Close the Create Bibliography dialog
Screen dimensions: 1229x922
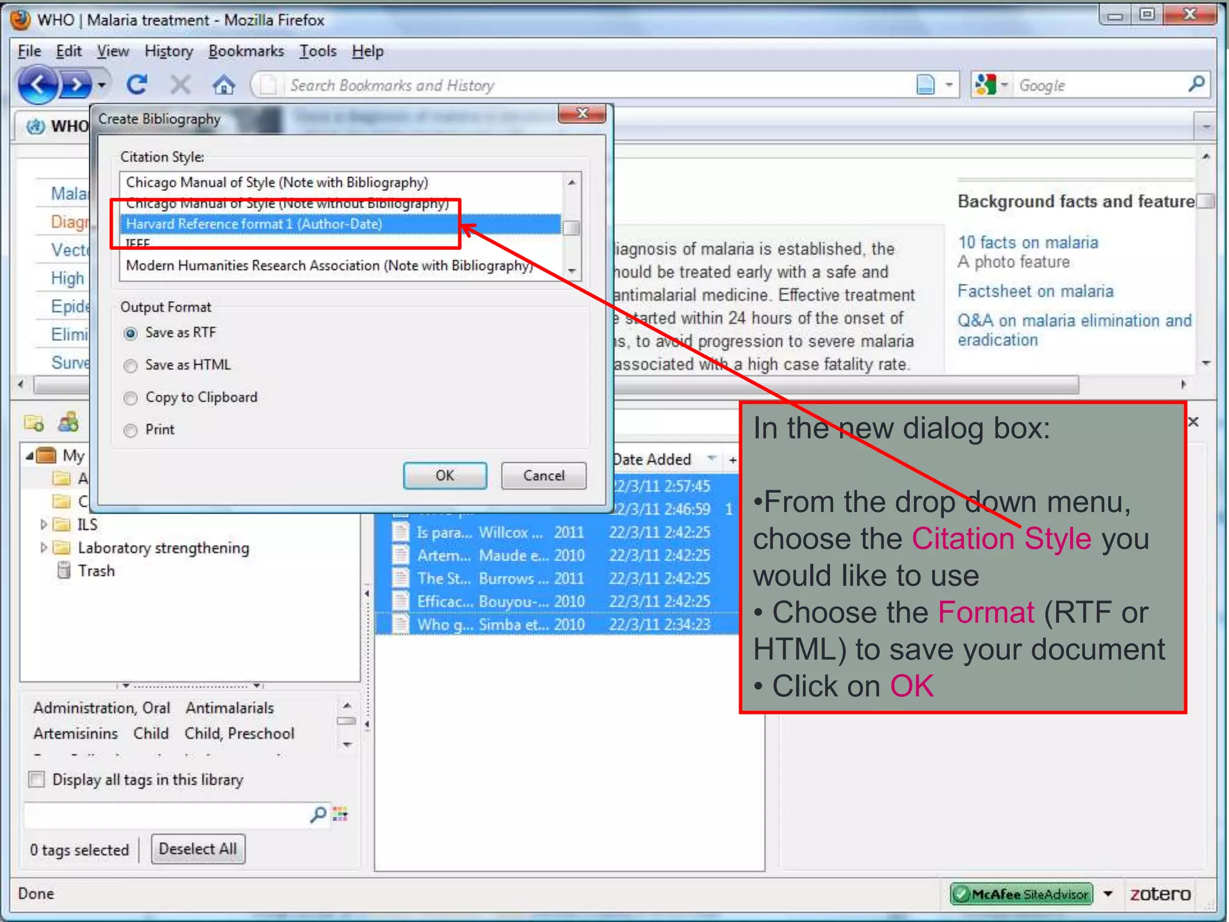click(582, 113)
